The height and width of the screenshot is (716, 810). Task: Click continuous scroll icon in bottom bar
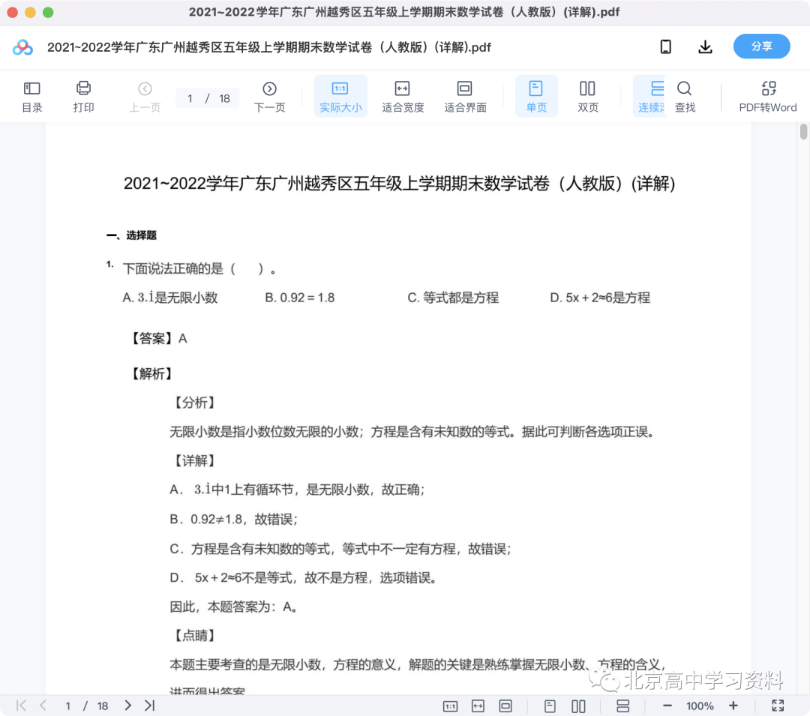[x=623, y=706]
